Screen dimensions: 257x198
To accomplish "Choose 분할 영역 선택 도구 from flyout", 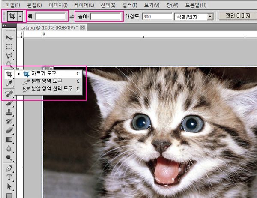I will (x=49, y=89).
